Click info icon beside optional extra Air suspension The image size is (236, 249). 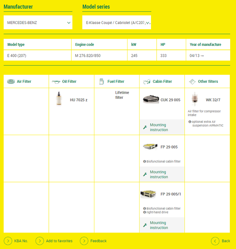(x=190, y=122)
